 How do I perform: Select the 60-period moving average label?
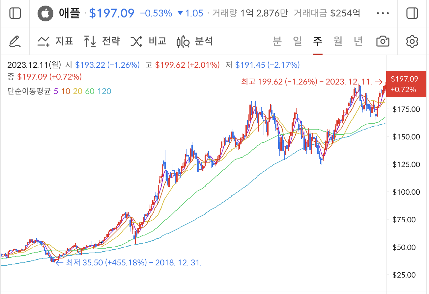(90, 91)
